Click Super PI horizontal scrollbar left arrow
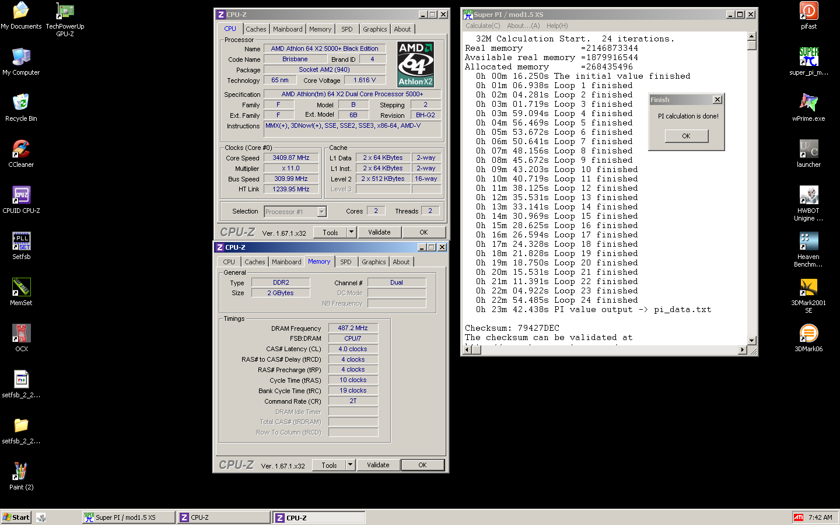Viewport: 840px width, 525px height. tap(467, 350)
